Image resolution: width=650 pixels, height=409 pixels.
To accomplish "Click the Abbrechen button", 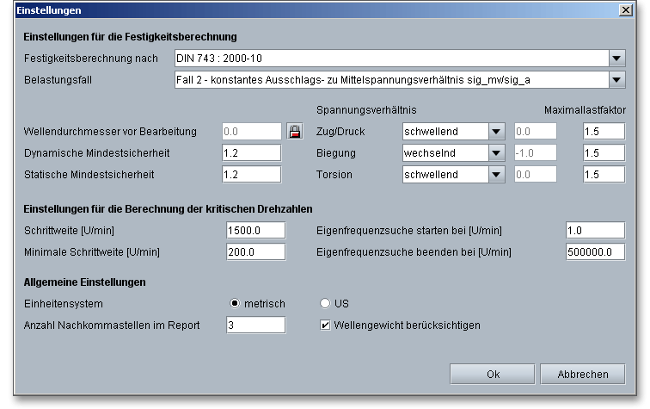I will 583,375.
